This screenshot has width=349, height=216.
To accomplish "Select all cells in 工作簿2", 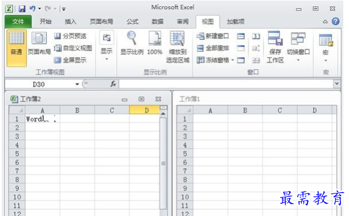I will pyautogui.click(x=17, y=110).
